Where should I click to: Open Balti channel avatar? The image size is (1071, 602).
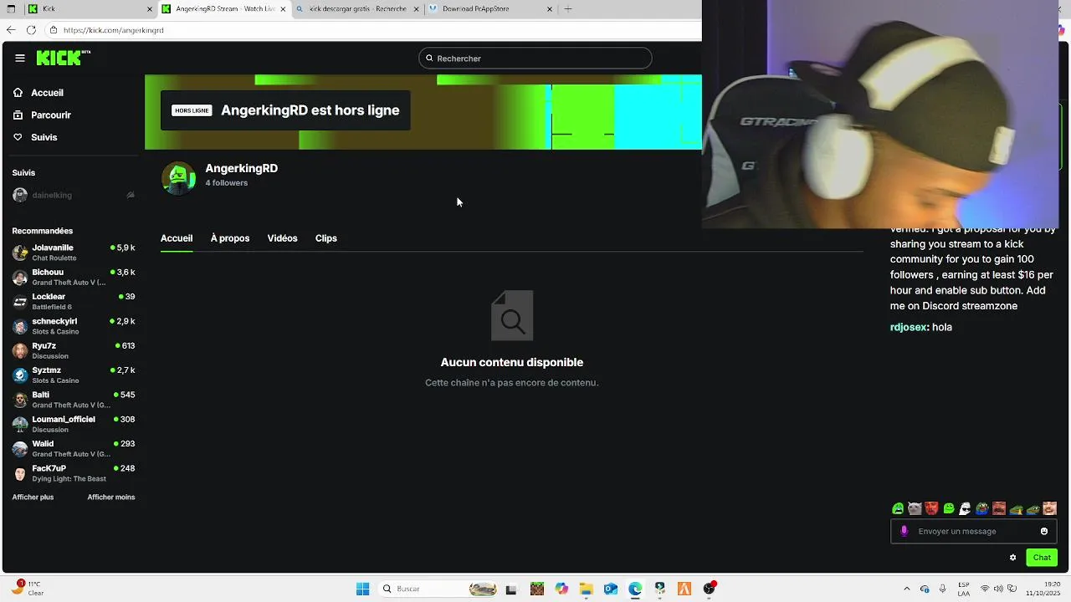tap(20, 400)
